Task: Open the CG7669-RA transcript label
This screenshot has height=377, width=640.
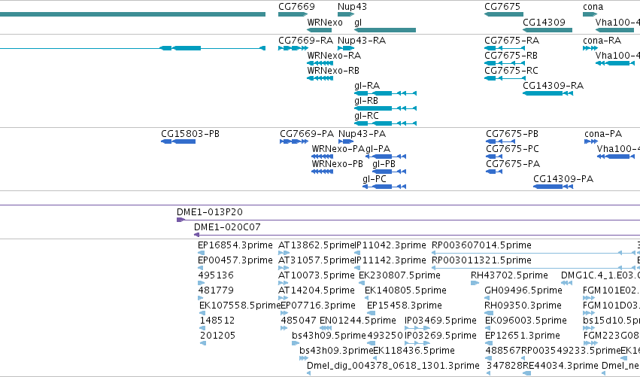Action: click(306, 41)
